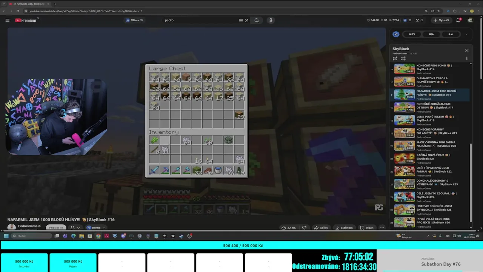This screenshot has height=272, width=483.
Task: Open the YouTube hamburger guide menu
Action: 8,20
